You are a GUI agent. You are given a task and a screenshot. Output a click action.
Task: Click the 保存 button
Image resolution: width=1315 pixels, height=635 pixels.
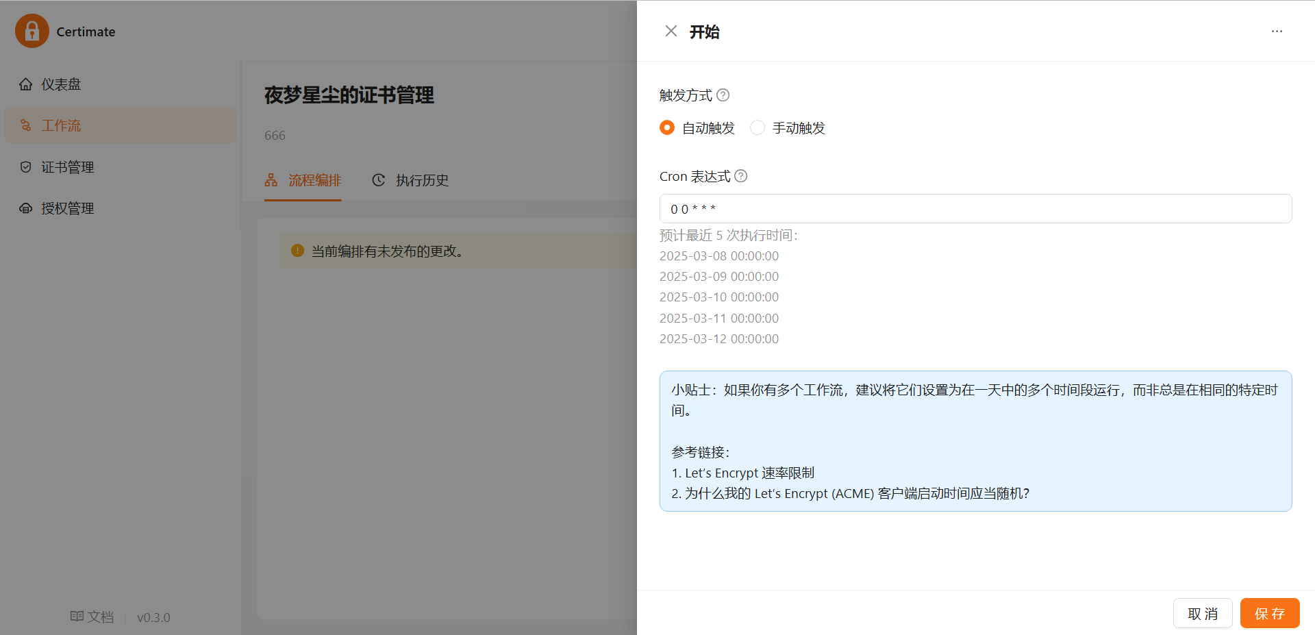tap(1269, 614)
